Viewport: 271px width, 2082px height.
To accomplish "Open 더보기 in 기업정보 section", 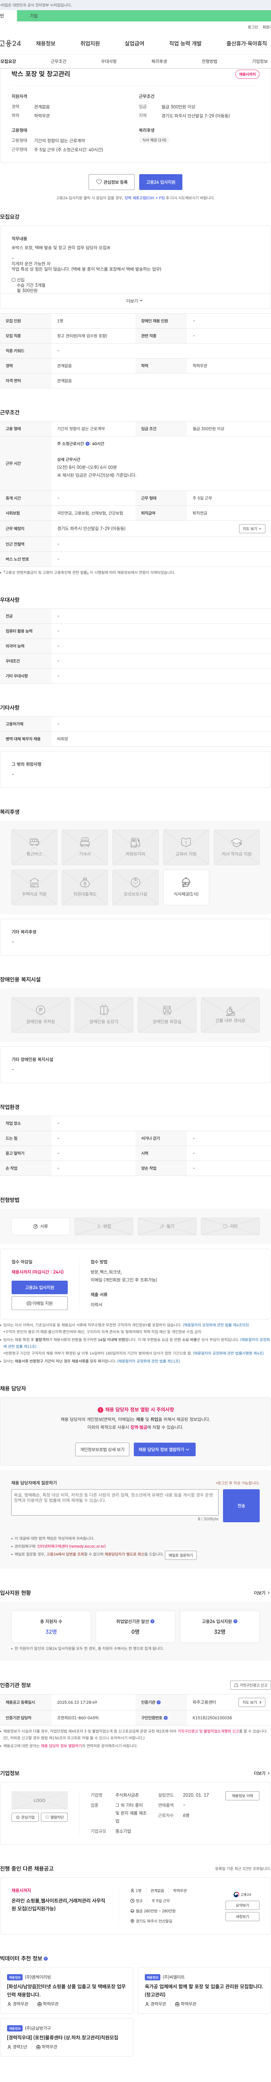I will (x=261, y=1773).
